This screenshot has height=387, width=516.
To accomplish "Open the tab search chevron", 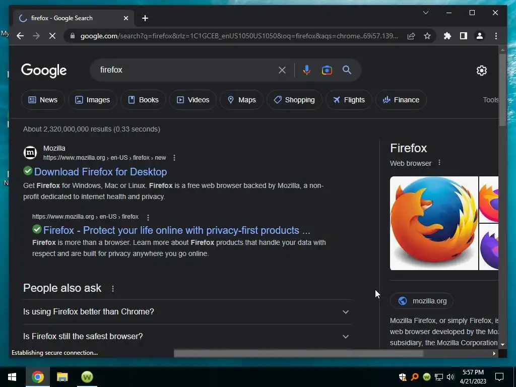I will coord(425,13).
